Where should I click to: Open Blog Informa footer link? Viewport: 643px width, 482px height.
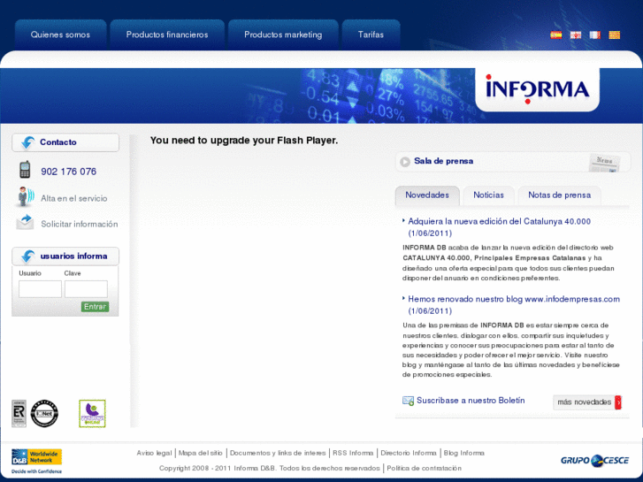click(463, 453)
